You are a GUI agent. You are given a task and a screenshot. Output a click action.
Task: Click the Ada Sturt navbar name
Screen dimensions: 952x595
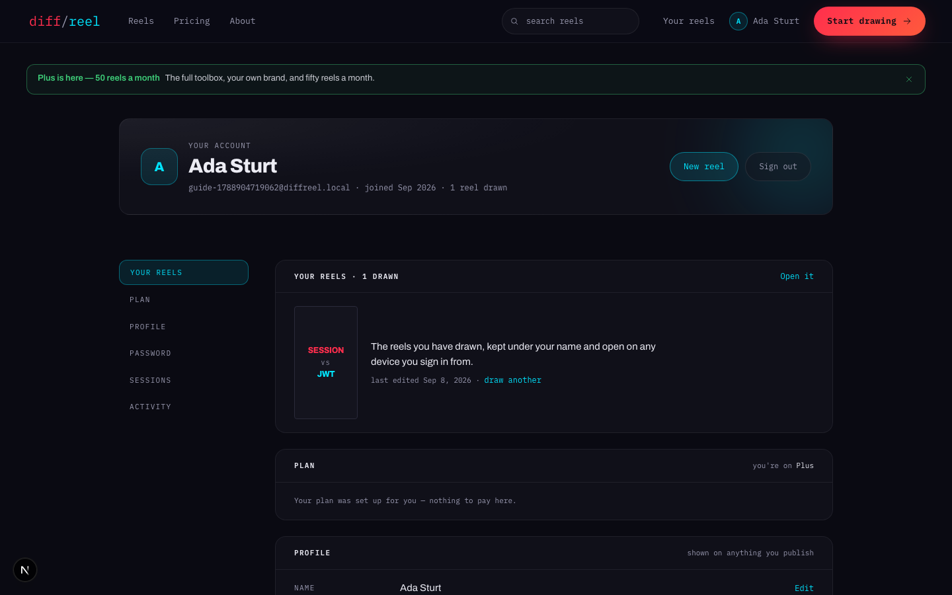click(x=776, y=21)
